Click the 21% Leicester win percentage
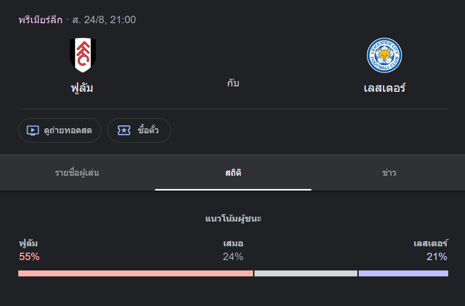 coord(437,257)
